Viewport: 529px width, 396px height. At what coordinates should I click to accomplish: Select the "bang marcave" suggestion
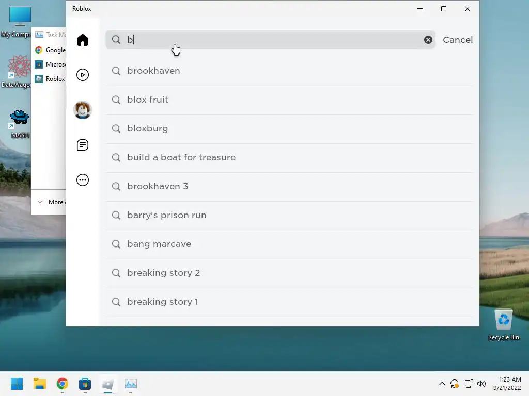(289, 244)
